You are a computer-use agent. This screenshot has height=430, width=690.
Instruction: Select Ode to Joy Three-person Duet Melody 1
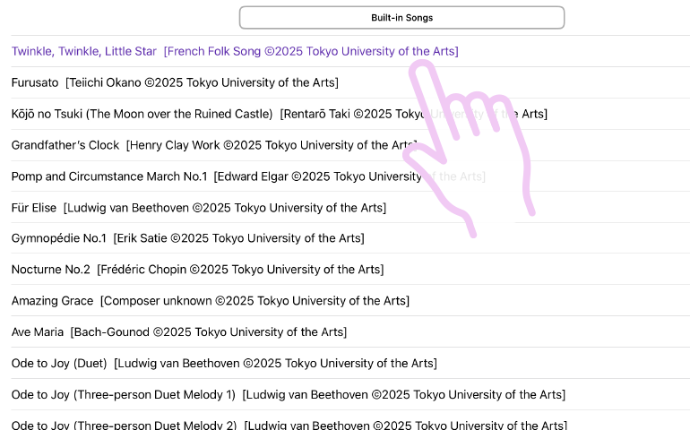point(350,394)
